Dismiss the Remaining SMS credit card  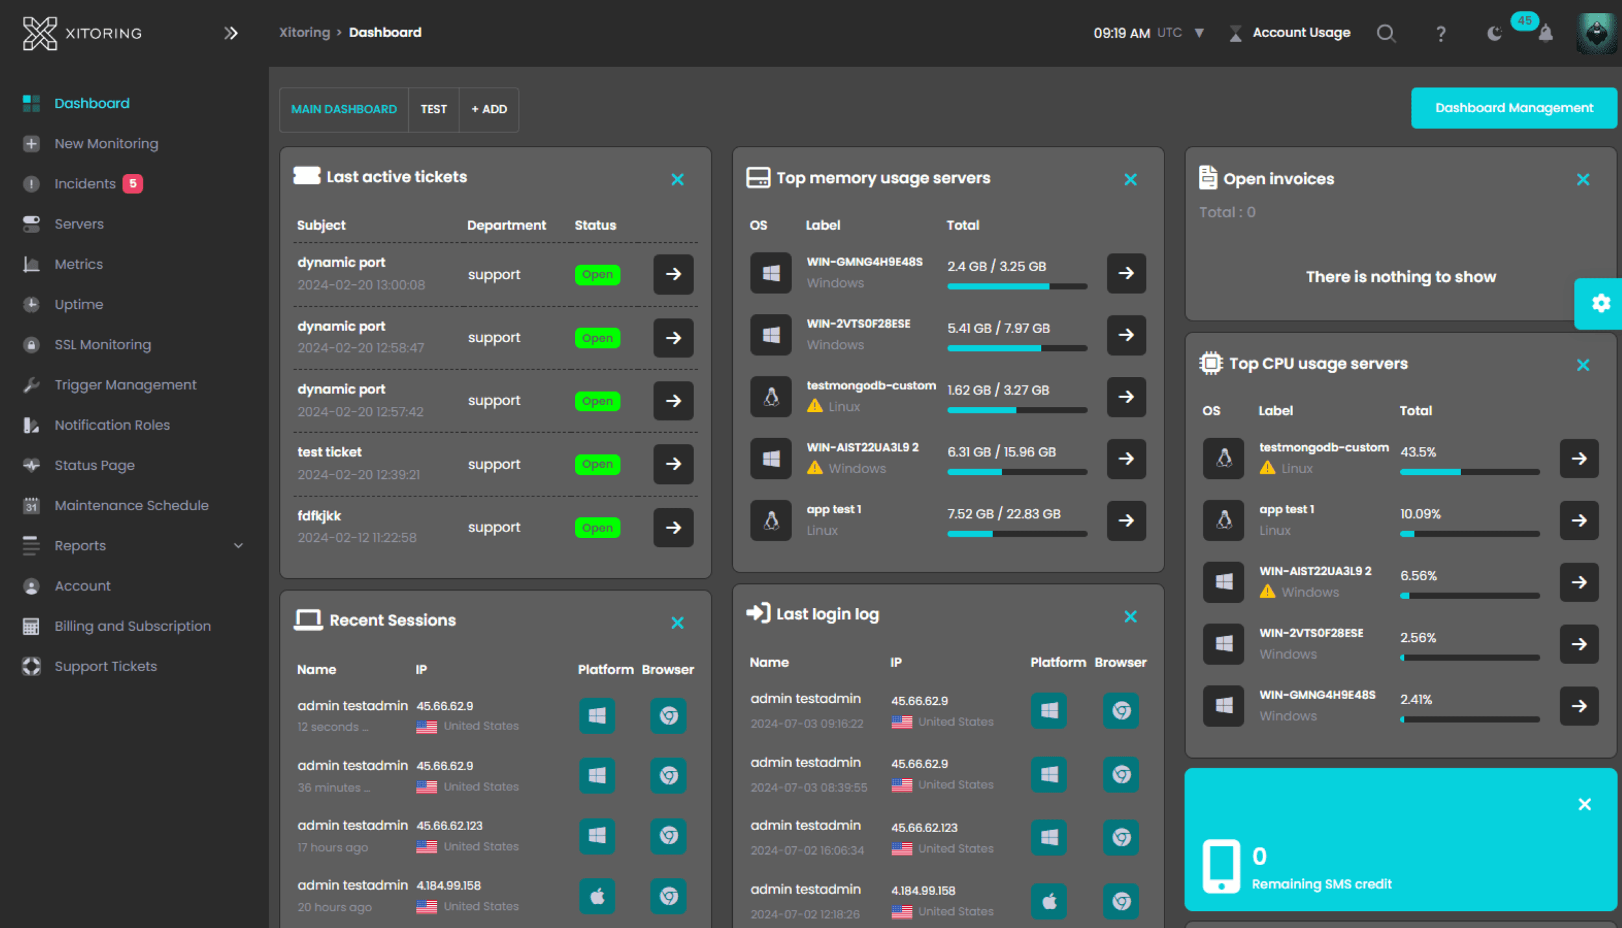point(1584,805)
